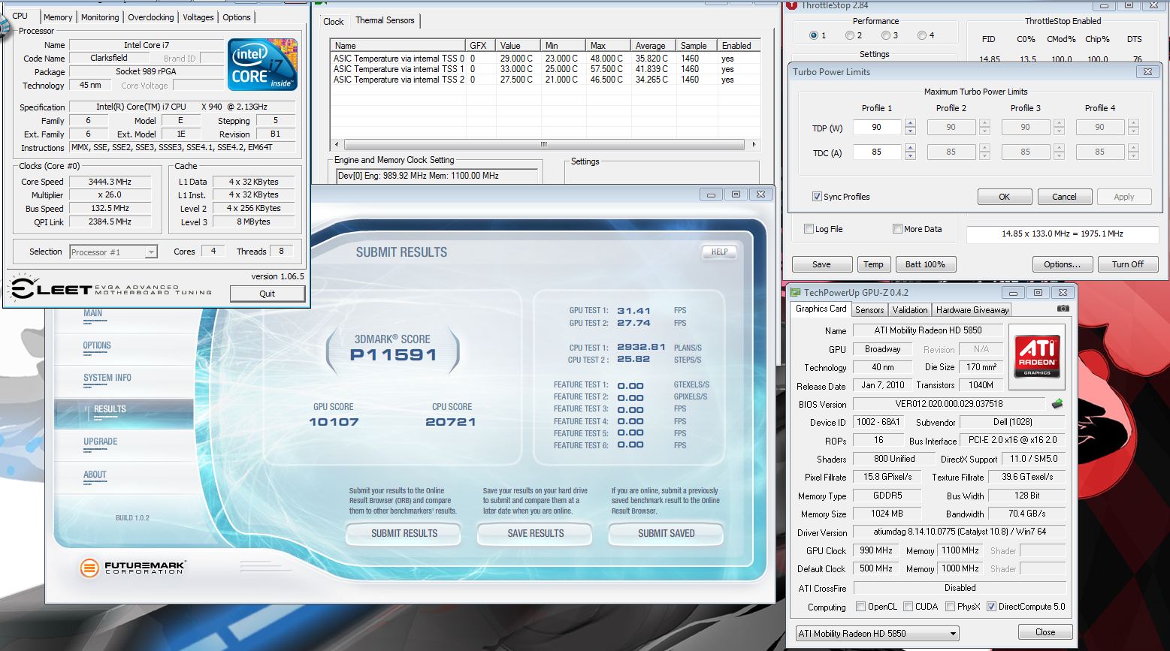1170x651 pixels.
Task: Toggle the OpenCL computing checkbox
Action: (860, 607)
